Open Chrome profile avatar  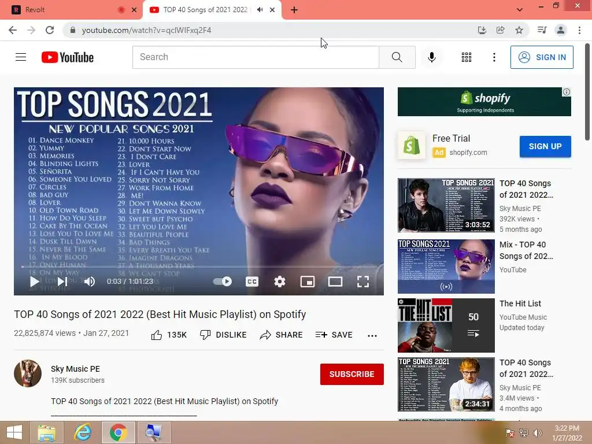tap(561, 30)
